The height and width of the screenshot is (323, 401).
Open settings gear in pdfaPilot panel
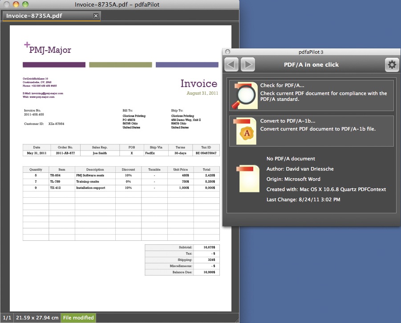[x=392, y=64]
